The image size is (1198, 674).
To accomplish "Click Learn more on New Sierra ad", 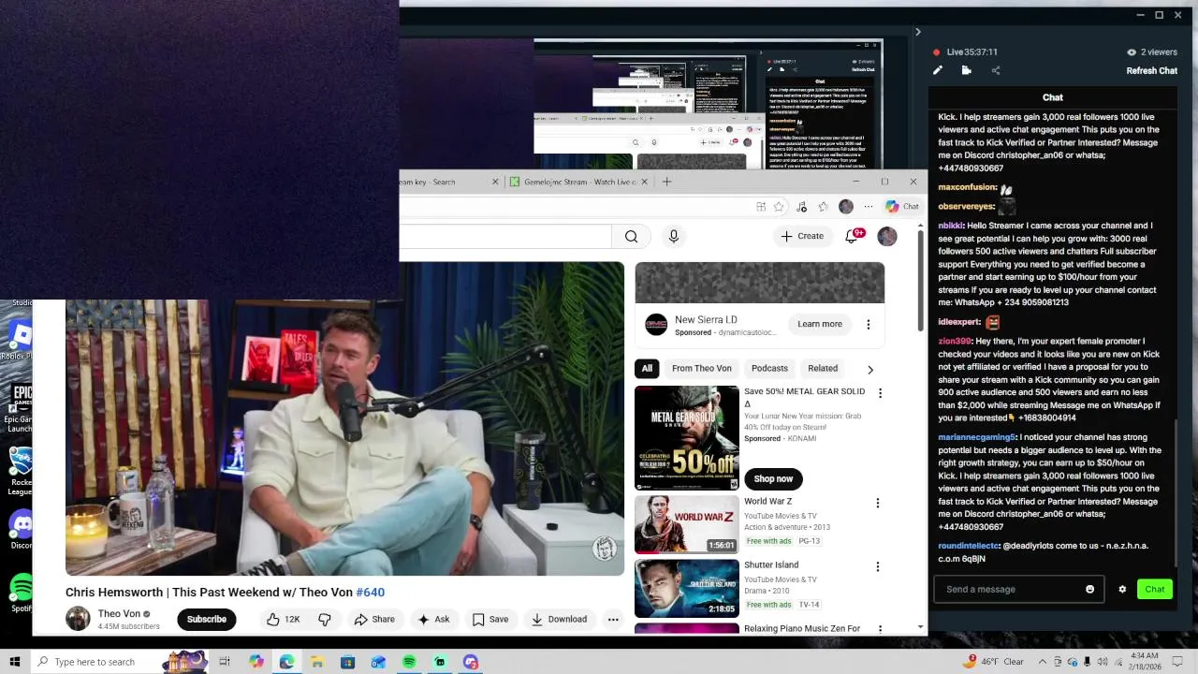I will pyautogui.click(x=820, y=324).
